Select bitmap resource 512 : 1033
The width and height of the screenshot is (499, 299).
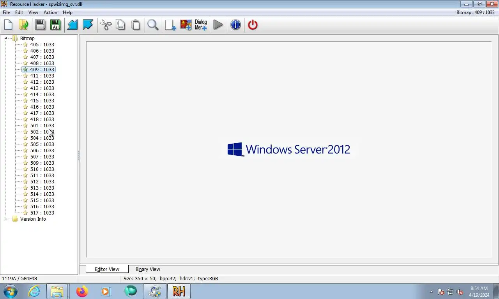coord(42,181)
